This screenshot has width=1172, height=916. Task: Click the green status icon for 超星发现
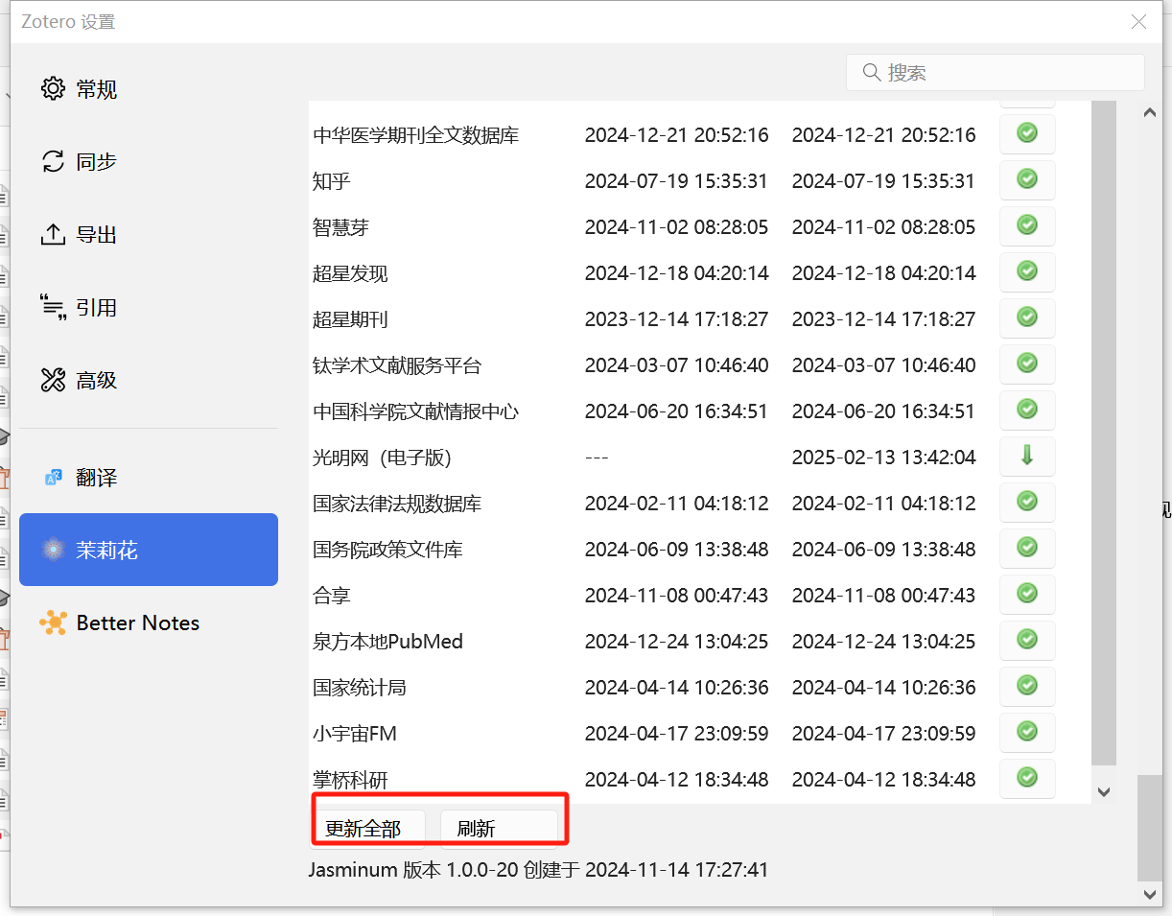(x=1027, y=272)
